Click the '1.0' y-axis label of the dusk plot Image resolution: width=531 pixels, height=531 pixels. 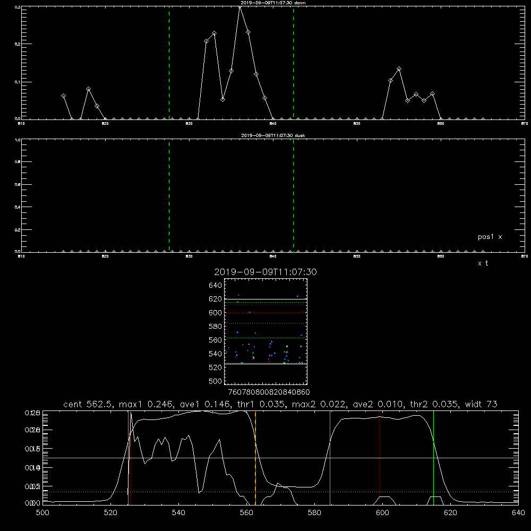click(18, 140)
